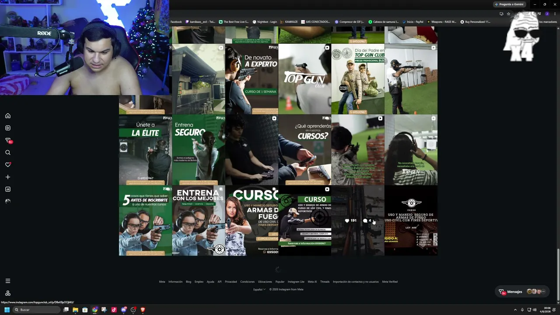Click the install app icon in address bar

(501, 14)
